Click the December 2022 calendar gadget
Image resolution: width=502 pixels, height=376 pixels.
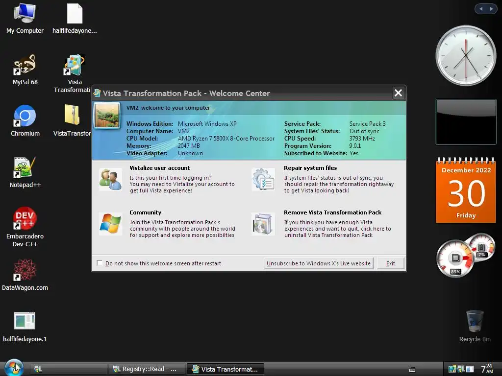click(466, 190)
